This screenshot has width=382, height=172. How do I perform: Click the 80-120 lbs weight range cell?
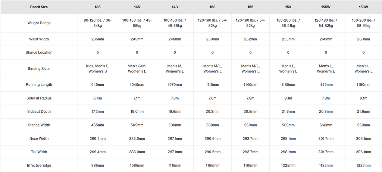pyautogui.click(x=97, y=23)
